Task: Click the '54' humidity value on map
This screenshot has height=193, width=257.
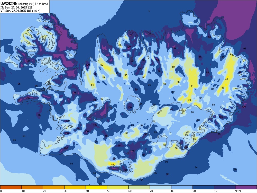Action: pyautogui.click(x=93, y=85)
